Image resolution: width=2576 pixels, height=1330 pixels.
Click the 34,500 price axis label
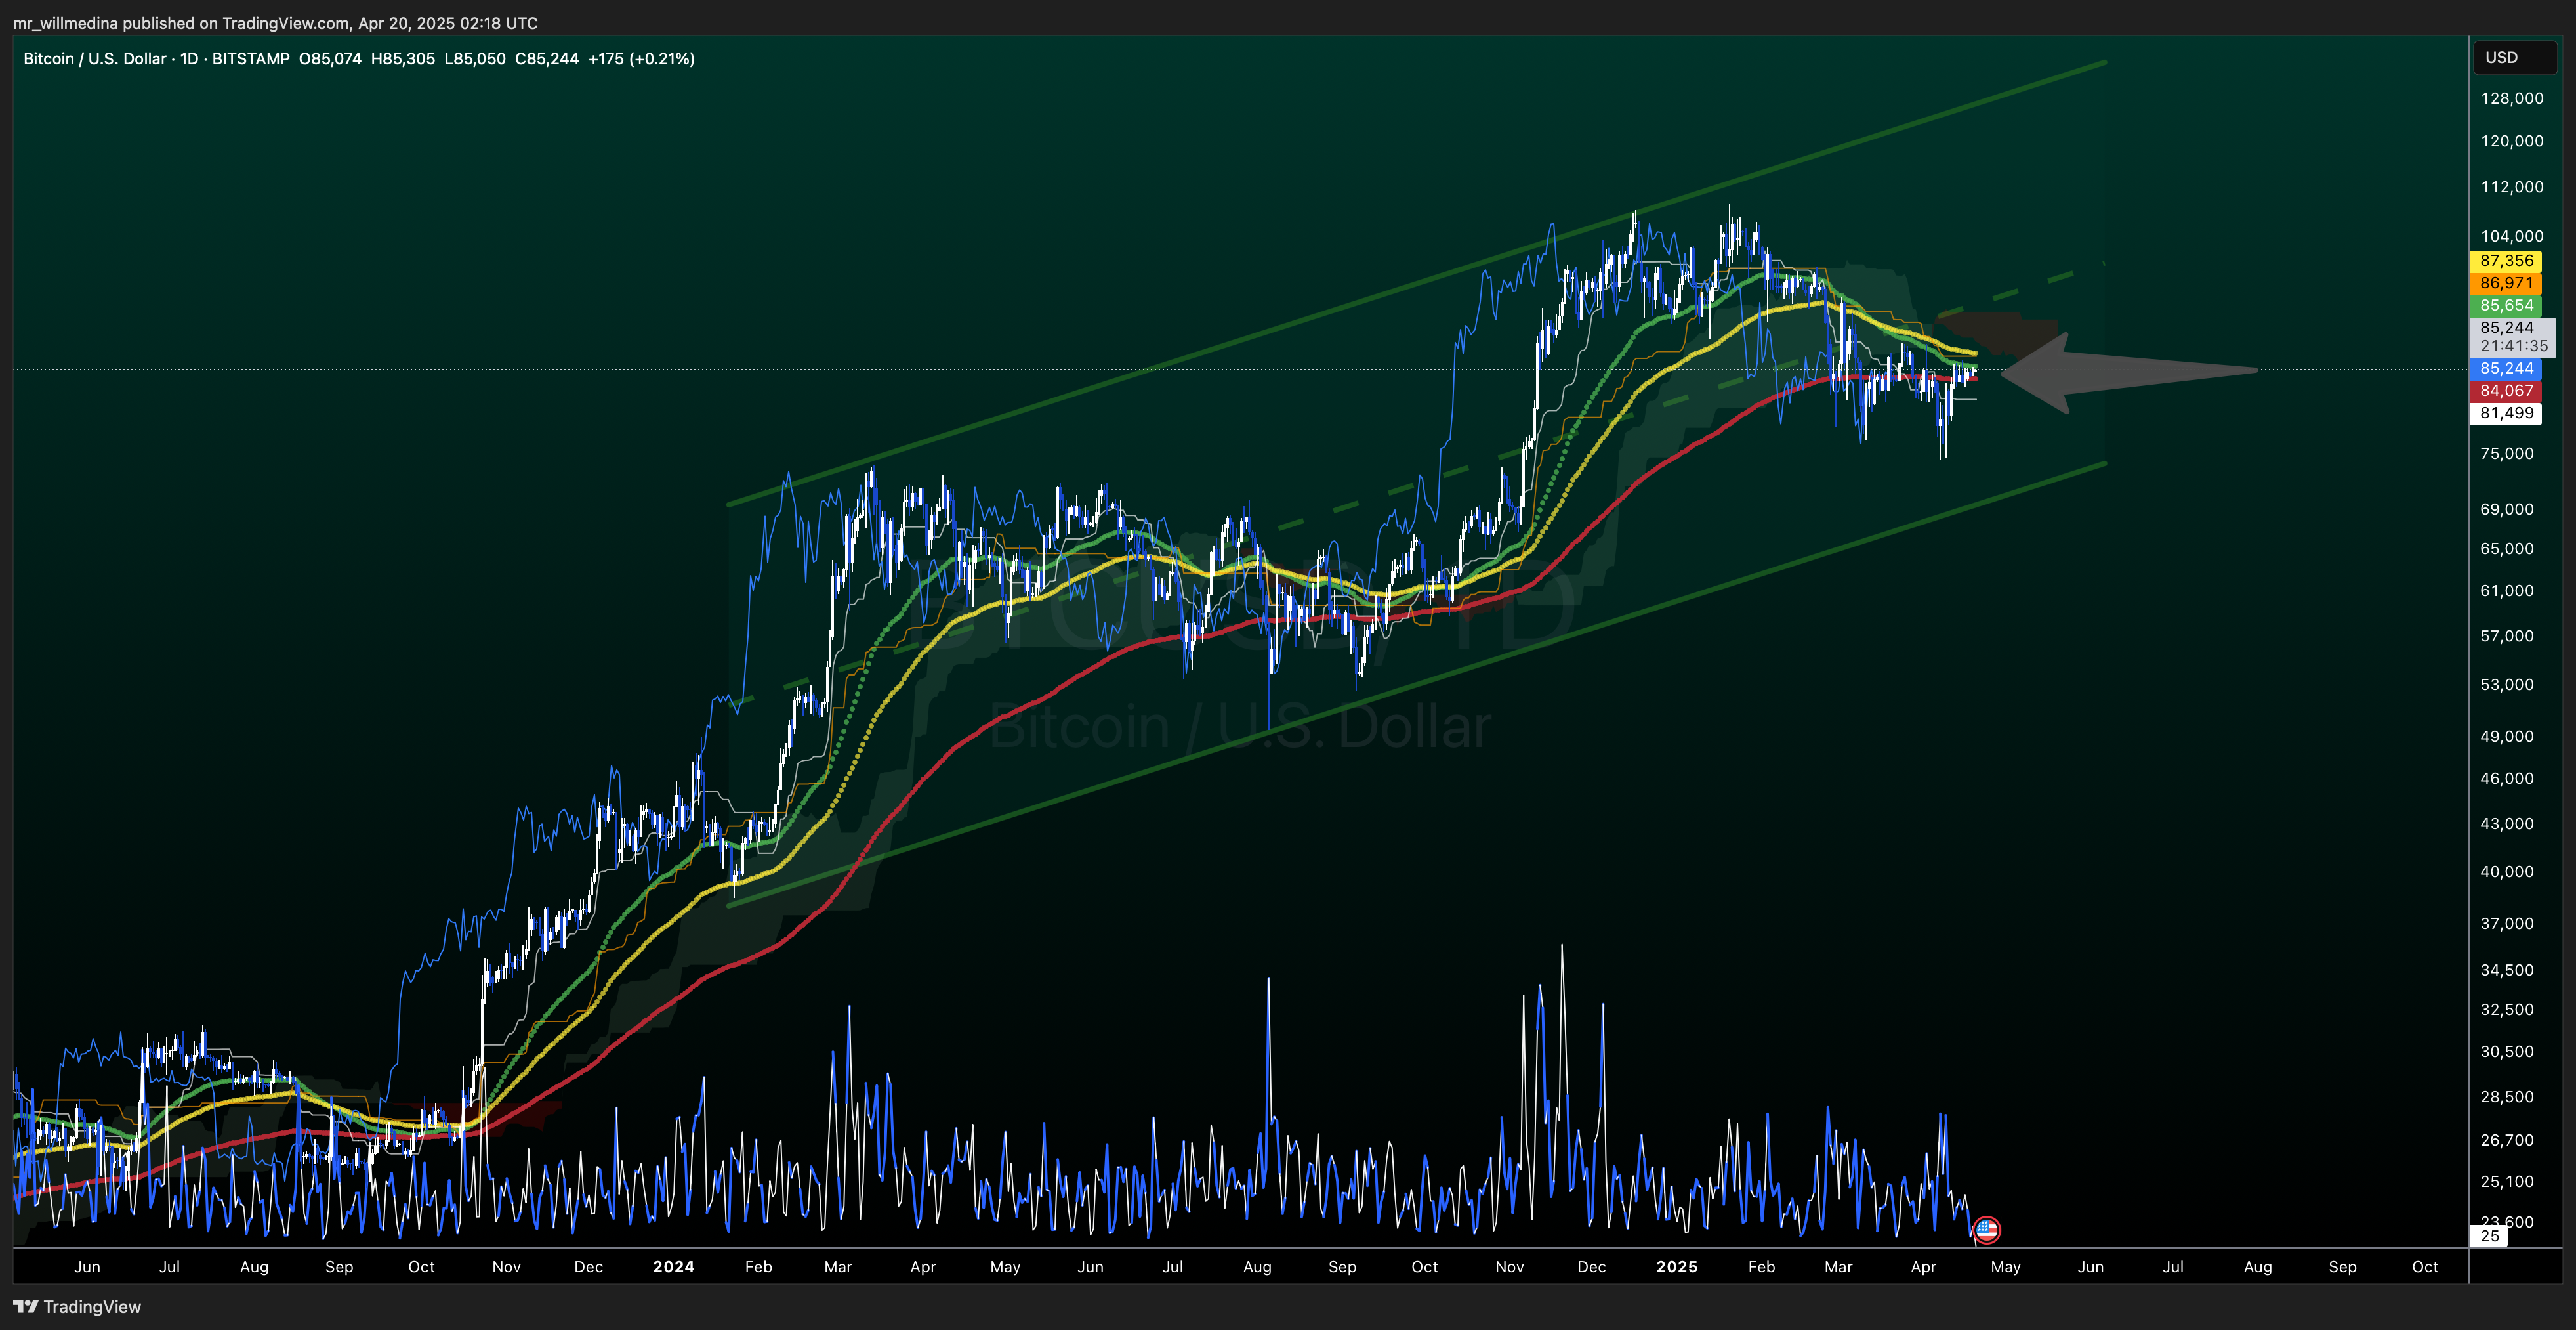click(2507, 970)
